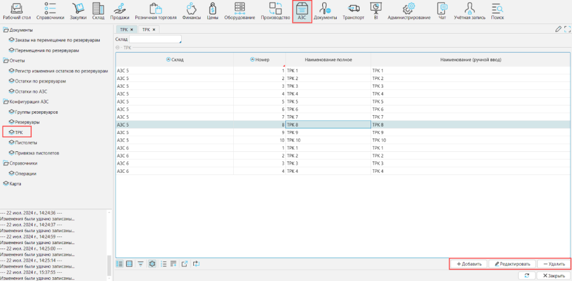Click the Склад filter input field
Image resolution: width=572 pixels, height=281 pixels.
point(155,39)
